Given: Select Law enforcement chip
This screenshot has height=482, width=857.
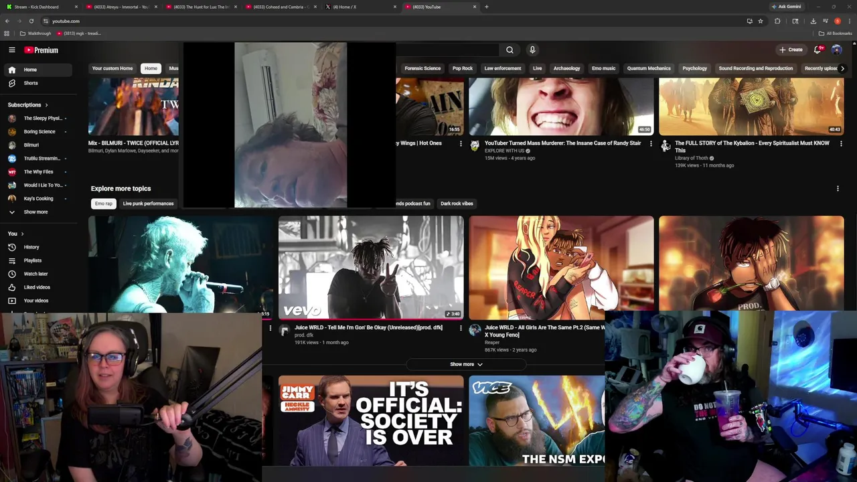Looking at the screenshot, I should 503,68.
